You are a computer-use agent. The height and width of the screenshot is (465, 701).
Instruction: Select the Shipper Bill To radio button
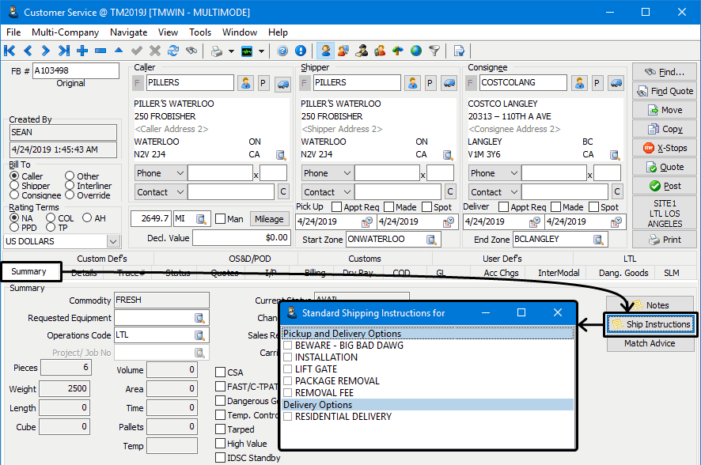[14, 186]
